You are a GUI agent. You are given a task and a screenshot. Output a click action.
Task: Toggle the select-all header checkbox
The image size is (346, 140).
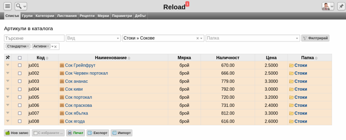tap(20, 57)
